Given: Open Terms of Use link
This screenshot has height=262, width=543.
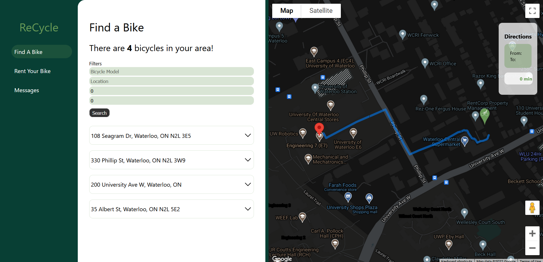Looking at the screenshot, I should [530, 261].
